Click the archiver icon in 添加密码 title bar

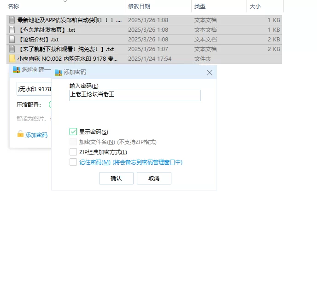pos(59,73)
